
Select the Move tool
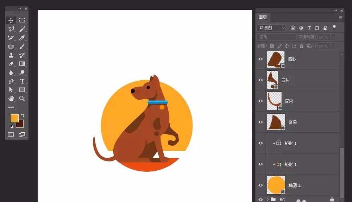tap(11, 20)
